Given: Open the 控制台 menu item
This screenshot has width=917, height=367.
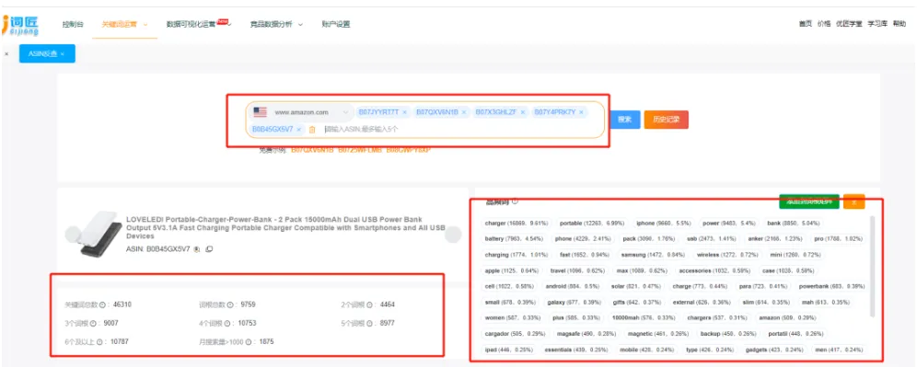Looking at the screenshot, I should pyautogui.click(x=73, y=24).
